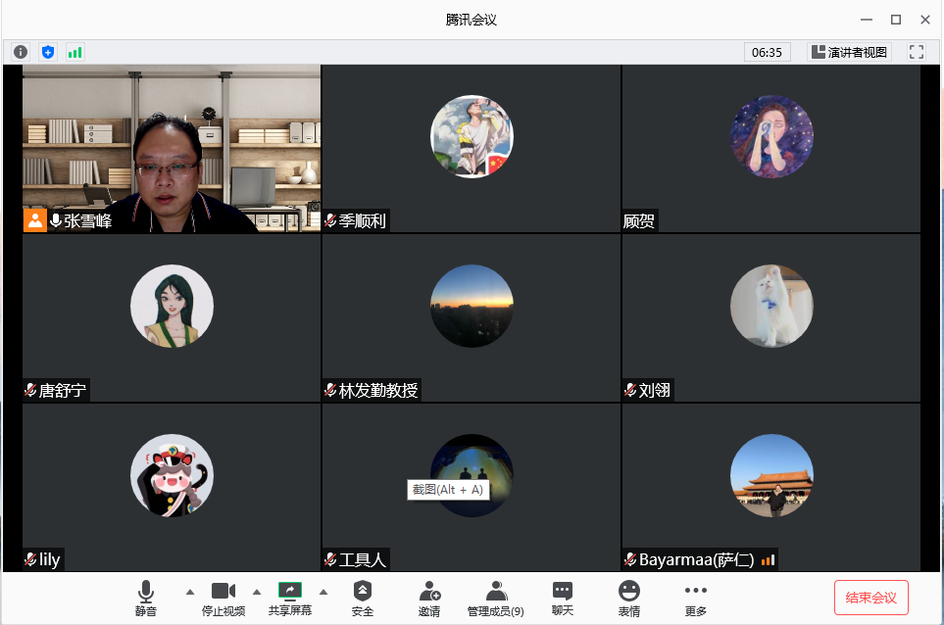Mute the microphone with 静音
The image size is (944, 625).
pos(146,597)
